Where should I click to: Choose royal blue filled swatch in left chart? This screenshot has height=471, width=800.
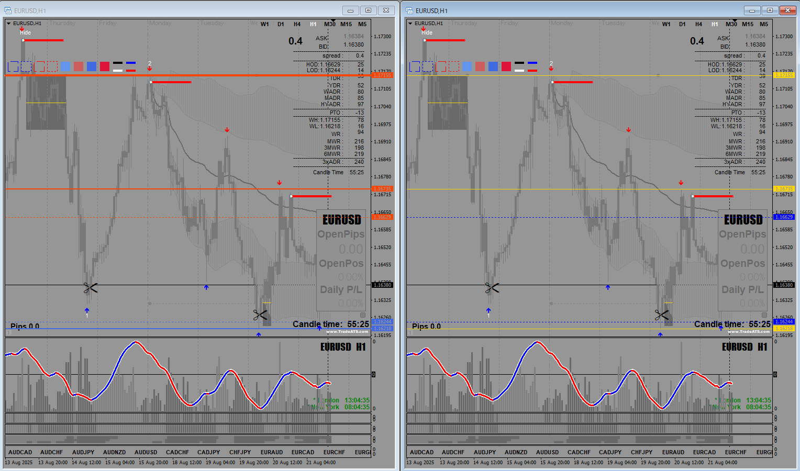click(92, 66)
